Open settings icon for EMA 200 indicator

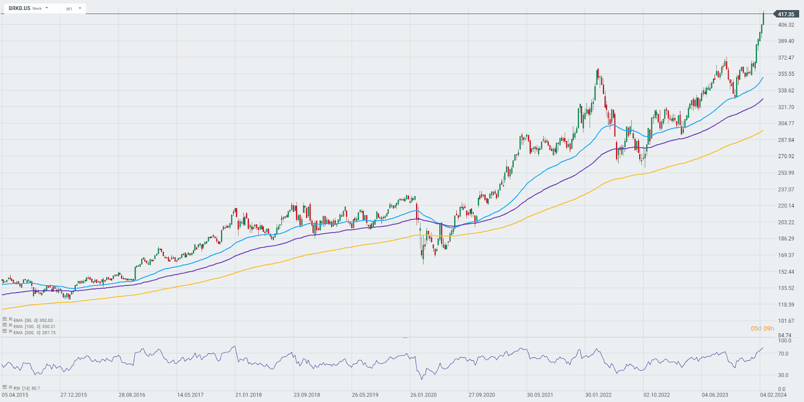(x=5, y=331)
